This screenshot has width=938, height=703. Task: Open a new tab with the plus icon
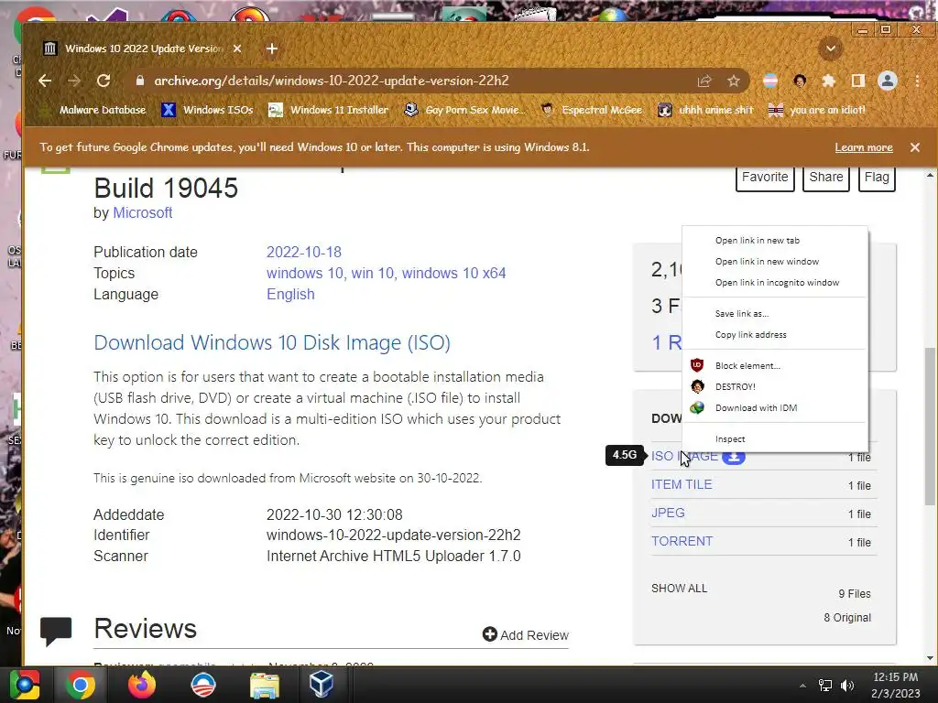(x=271, y=49)
